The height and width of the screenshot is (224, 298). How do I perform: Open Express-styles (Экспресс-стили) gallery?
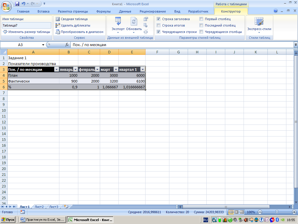(x=259, y=25)
